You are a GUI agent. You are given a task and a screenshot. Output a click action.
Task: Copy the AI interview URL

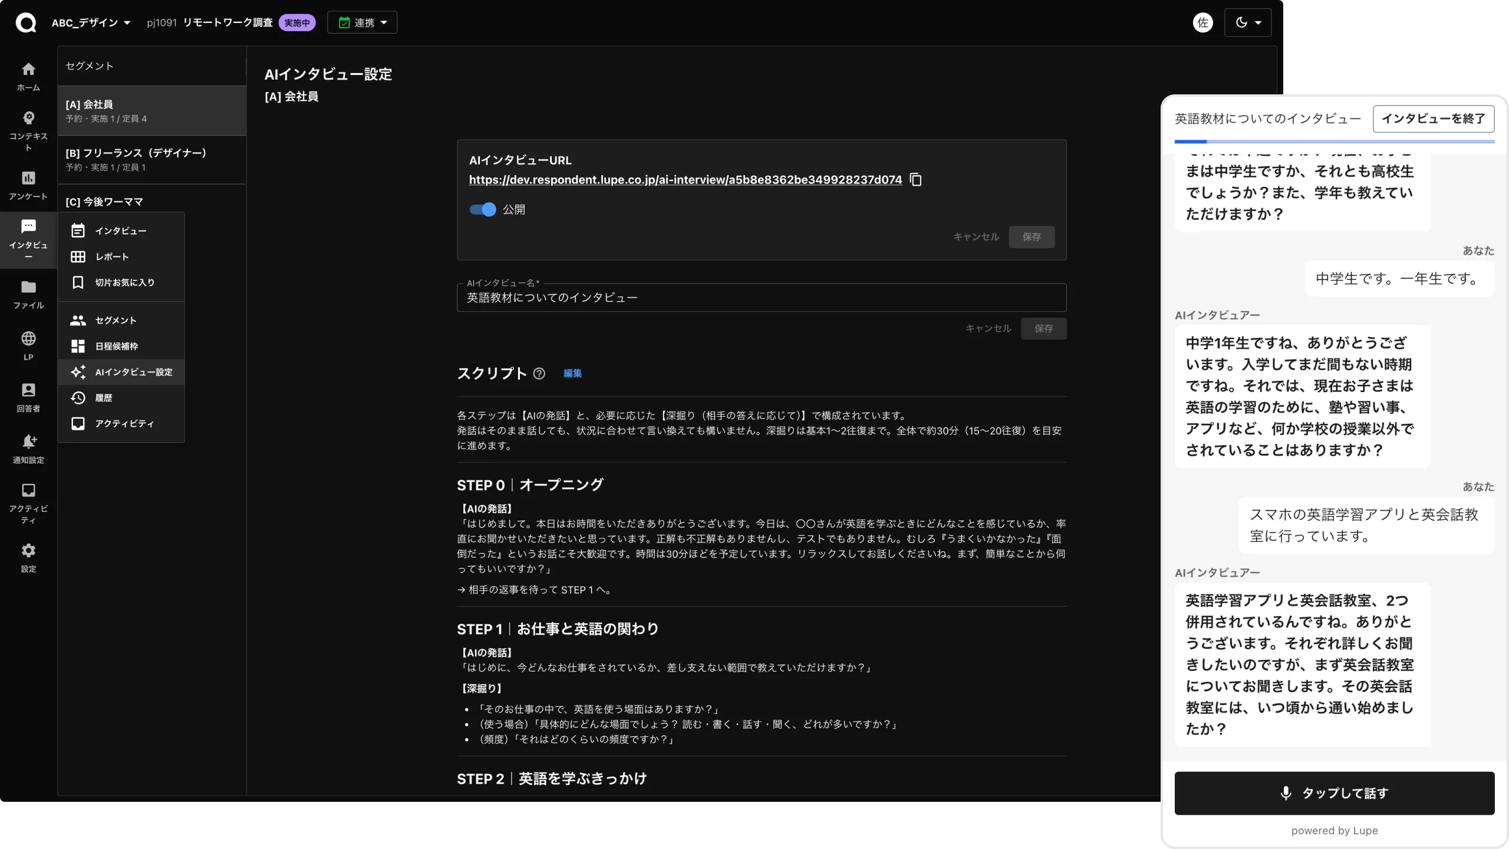915,180
